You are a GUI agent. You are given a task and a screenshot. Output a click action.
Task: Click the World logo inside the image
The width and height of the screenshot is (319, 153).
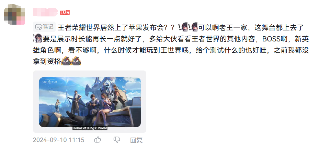point(50,81)
